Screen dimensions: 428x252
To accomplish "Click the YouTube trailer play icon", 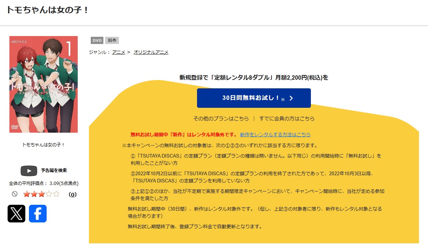I will [29, 171].
